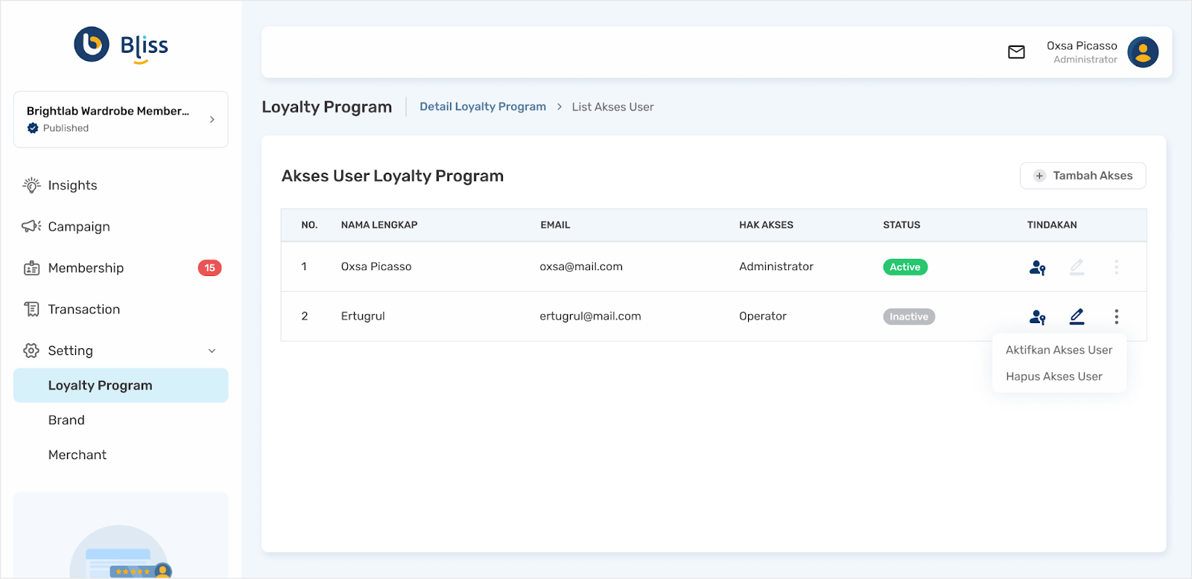This screenshot has height=579, width=1192.
Task: Click the Setting gear icon
Action: pos(31,351)
